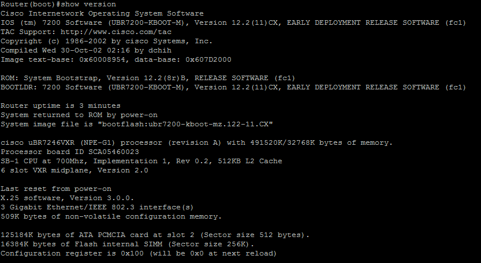
Task: Click the "3 Gigabit Ethernet/IEEE 802.3" line
Action: (x=97, y=207)
